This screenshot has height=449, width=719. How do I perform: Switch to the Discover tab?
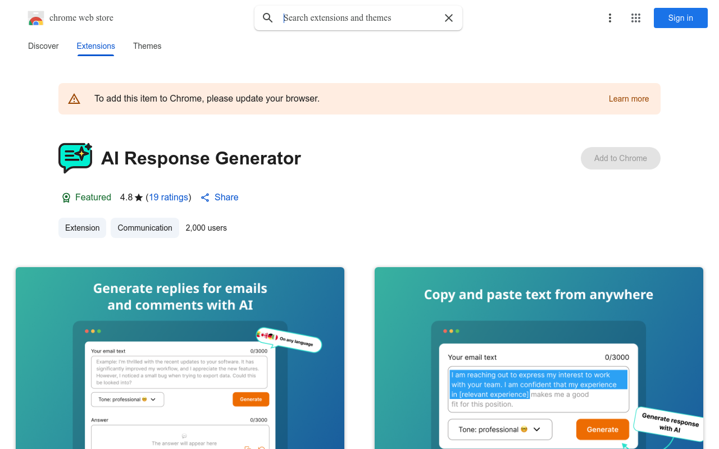pos(43,46)
